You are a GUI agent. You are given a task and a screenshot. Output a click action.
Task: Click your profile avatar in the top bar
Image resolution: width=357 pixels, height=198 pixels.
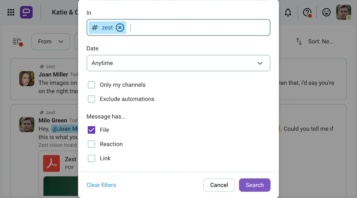point(343,12)
